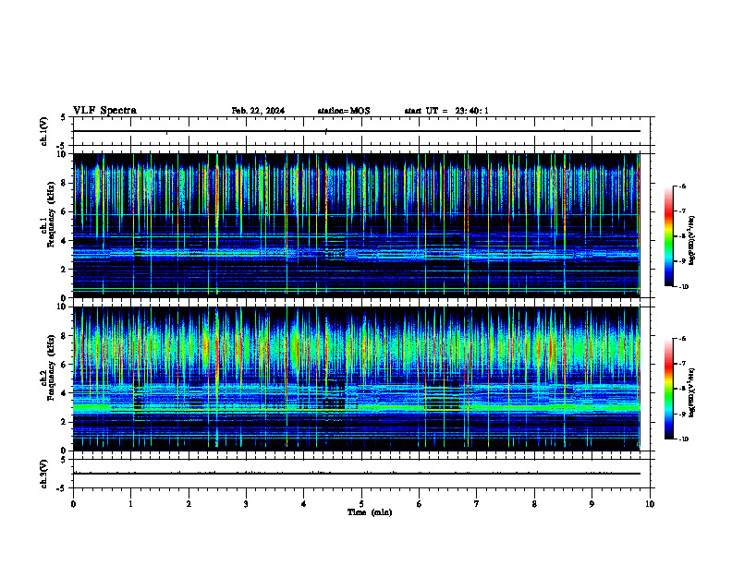Click the "station=MOS" header label
Screen dimensions: 732x565
[344, 111]
